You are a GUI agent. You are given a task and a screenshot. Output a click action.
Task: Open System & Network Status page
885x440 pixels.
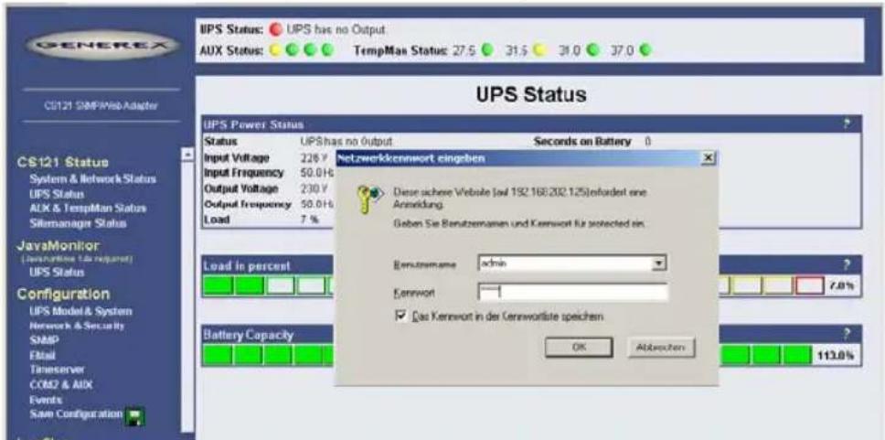93,179
